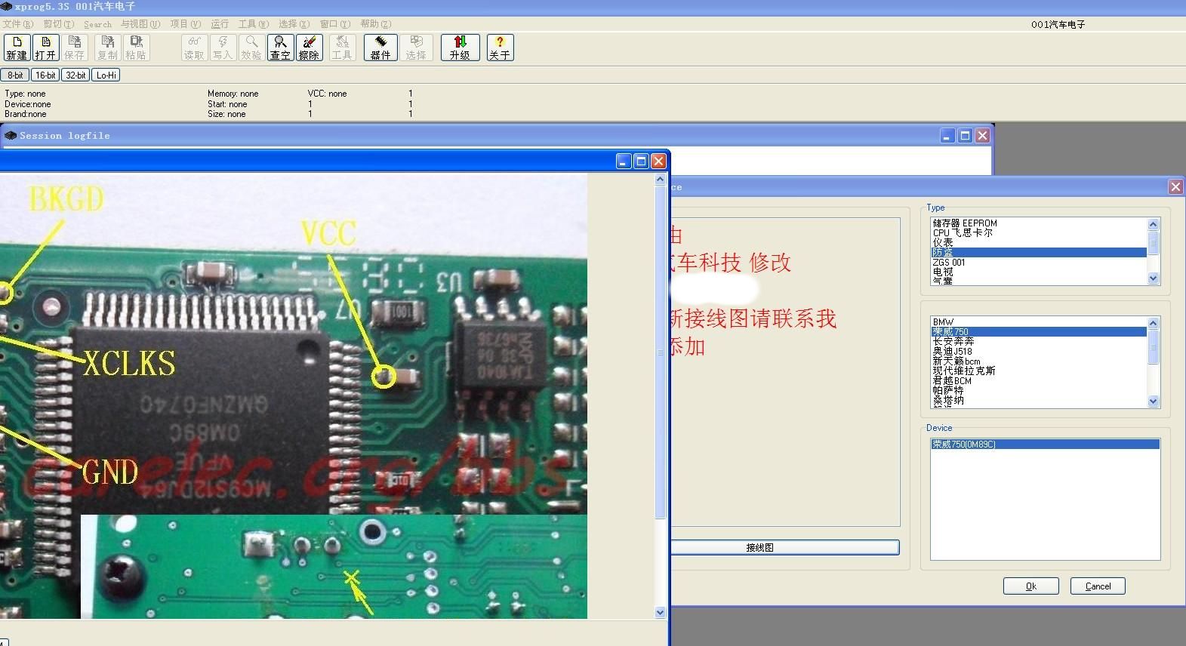Image resolution: width=1186 pixels, height=646 pixels.
Task: Select CPU 飞思卡尔 in Type list
Action: point(1039,233)
